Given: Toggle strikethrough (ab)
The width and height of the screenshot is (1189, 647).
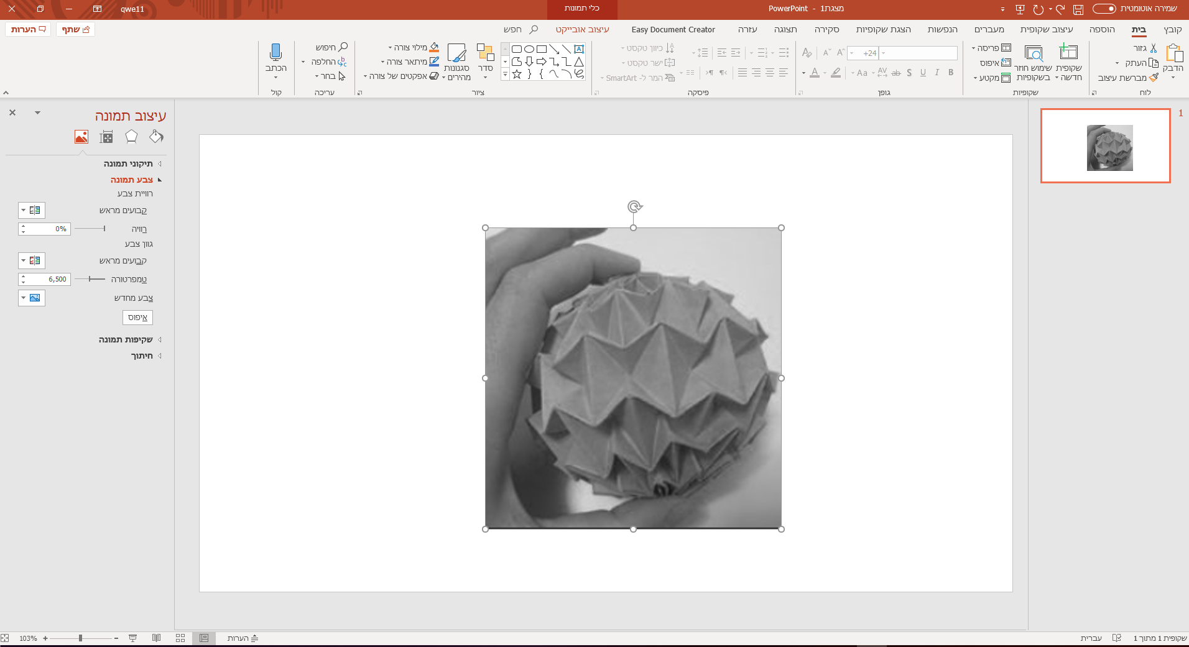Looking at the screenshot, I should click(896, 73).
